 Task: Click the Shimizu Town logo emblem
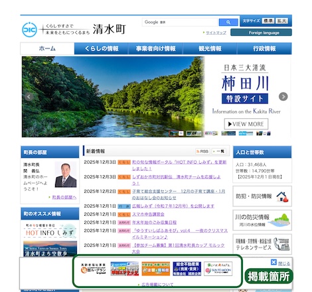point(29,29)
